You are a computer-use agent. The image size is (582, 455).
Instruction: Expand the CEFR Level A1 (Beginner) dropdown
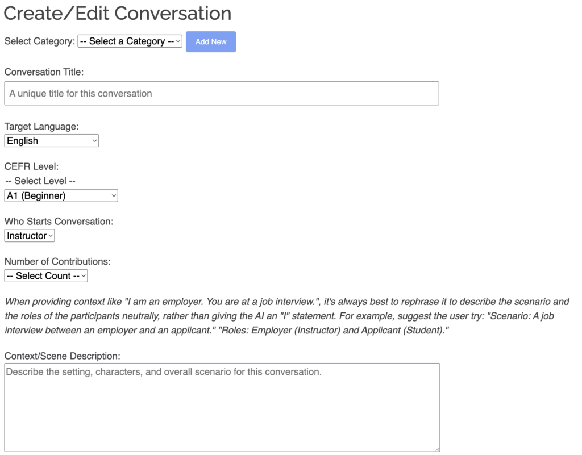coord(61,196)
